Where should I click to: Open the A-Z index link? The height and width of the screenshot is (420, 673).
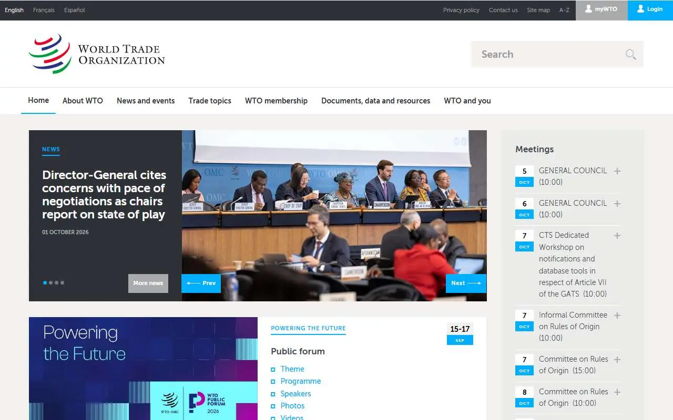[x=564, y=10]
